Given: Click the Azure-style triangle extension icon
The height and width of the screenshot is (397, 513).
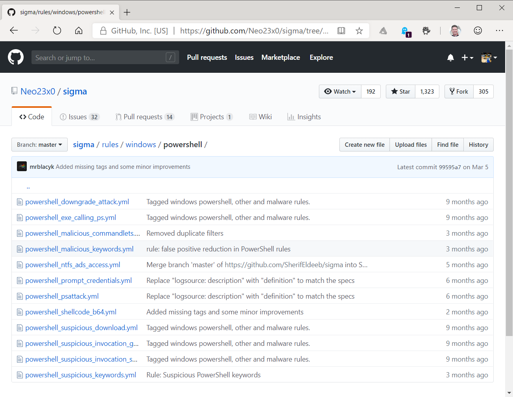Looking at the screenshot, I should (x=383, y=31).
